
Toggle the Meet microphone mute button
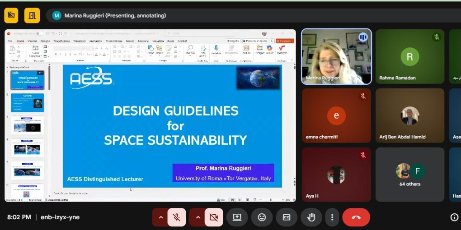[176, 217]
